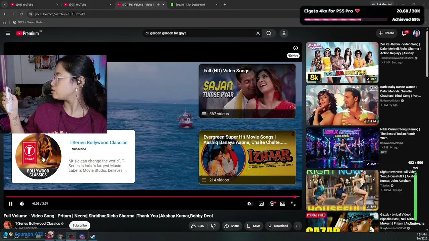Share this video

click(232, 226)
